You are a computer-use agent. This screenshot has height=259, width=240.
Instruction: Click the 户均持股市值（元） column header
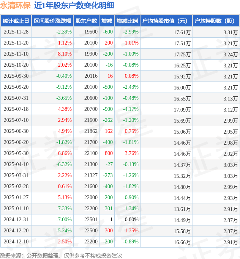[x=166, y=21]
